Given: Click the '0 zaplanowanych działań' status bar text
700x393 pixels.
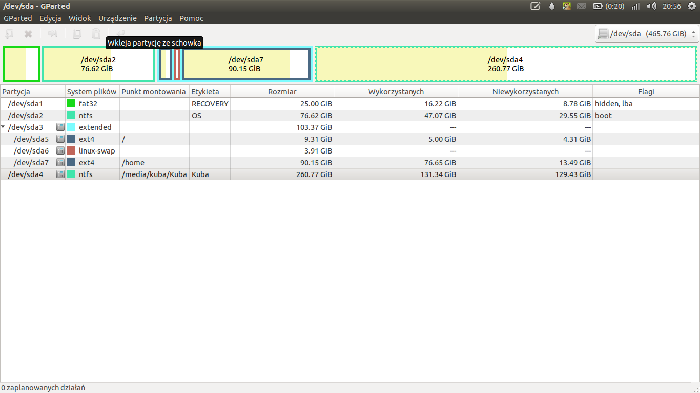Looking at the screenshot, I should coord(43,388).
